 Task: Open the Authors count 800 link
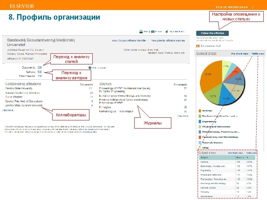click(40, 72)
